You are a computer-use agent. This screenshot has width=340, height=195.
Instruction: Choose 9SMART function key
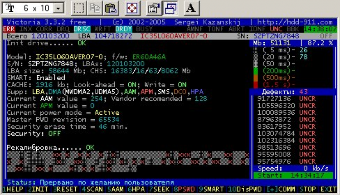pos(211,189)
